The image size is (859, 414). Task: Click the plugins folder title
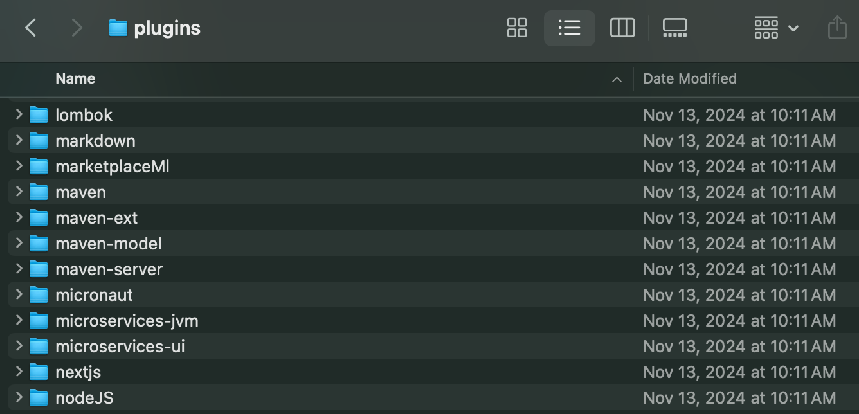[x=167, y=28]
